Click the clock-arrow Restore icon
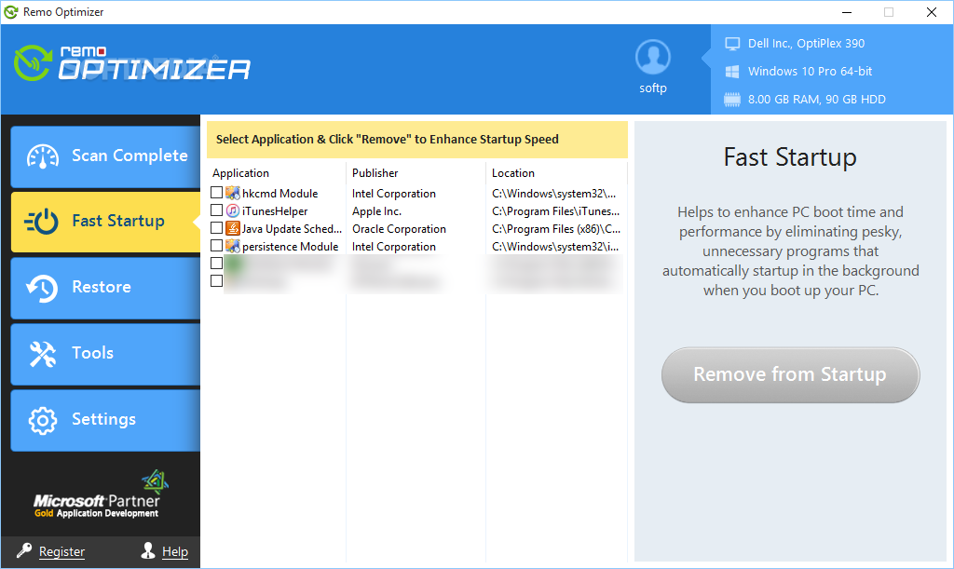954x569 pixels. (42, 288)
